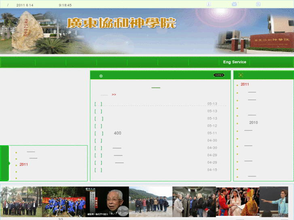Click the green side tab with arrow
The width and height of the screenshot is (294, 220).
[x=5, y=163]
